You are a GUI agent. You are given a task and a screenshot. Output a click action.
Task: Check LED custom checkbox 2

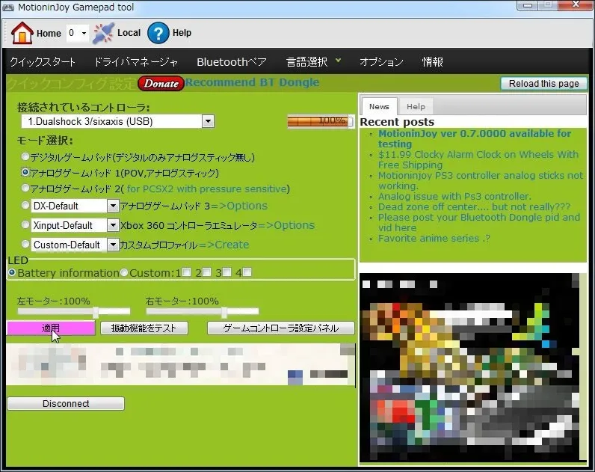207,272
